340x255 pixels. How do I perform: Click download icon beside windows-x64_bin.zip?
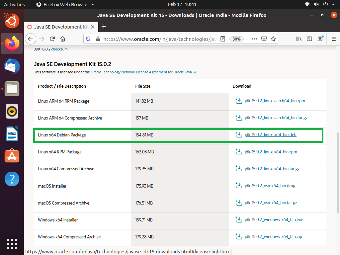[x=239, y=236]
